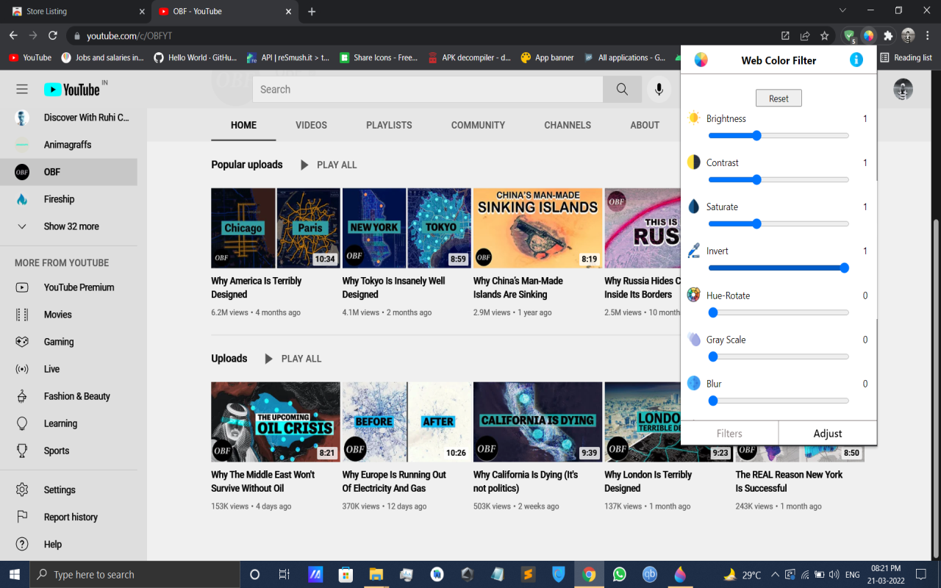Open the browser tab search dropdown
Viewport: 941px width, 588px height.
(841, 11)
